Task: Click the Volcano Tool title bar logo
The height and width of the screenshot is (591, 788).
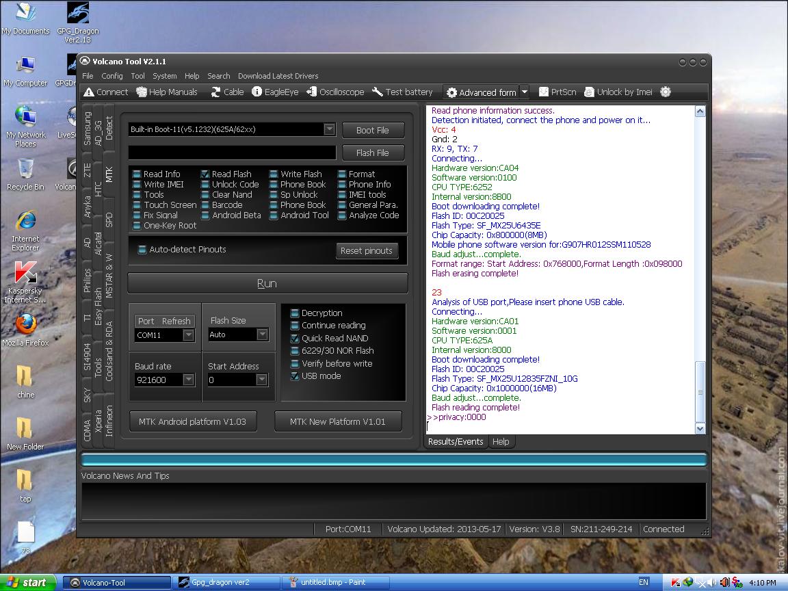Action: [x=85, y=62]
